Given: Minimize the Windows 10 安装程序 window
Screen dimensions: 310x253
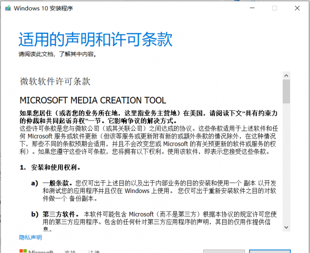Looking at the screenshot, I should point(252,8).
